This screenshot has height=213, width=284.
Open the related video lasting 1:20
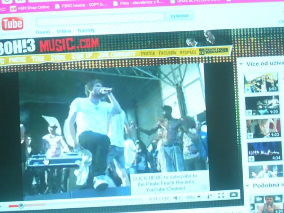[262, 106]
